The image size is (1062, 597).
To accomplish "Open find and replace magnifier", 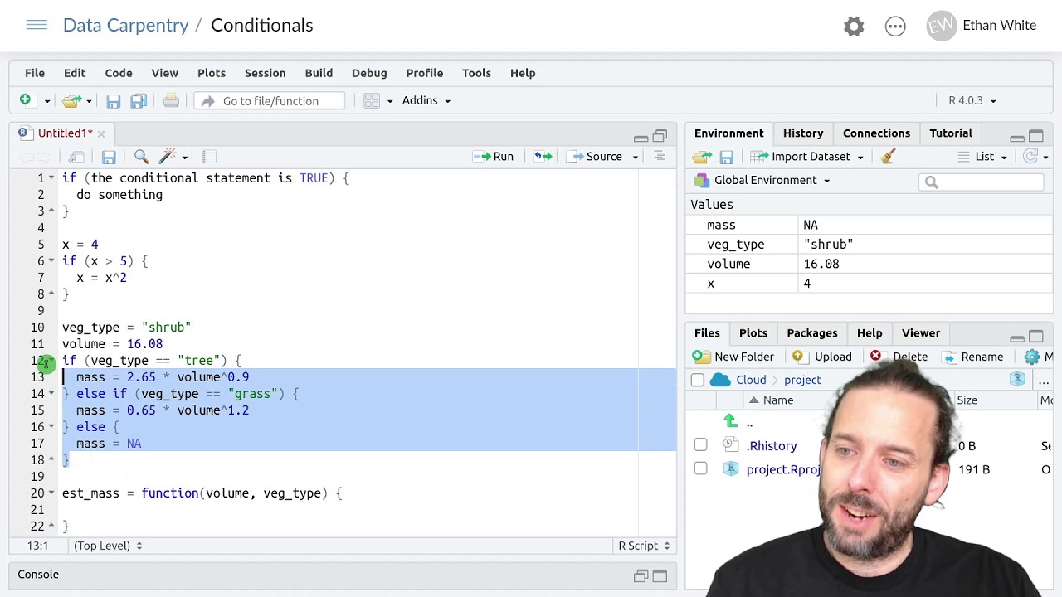I will [x=141, y=156].
